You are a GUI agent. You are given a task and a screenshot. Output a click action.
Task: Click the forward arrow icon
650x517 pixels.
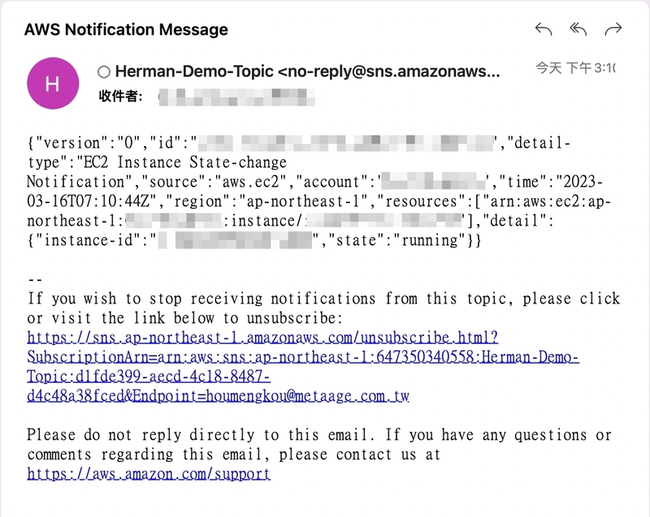coord(613,29)
